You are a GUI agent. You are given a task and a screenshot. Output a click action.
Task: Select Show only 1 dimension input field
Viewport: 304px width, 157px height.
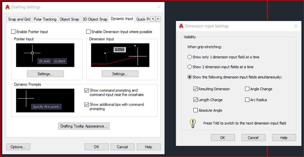click(189, 57)
